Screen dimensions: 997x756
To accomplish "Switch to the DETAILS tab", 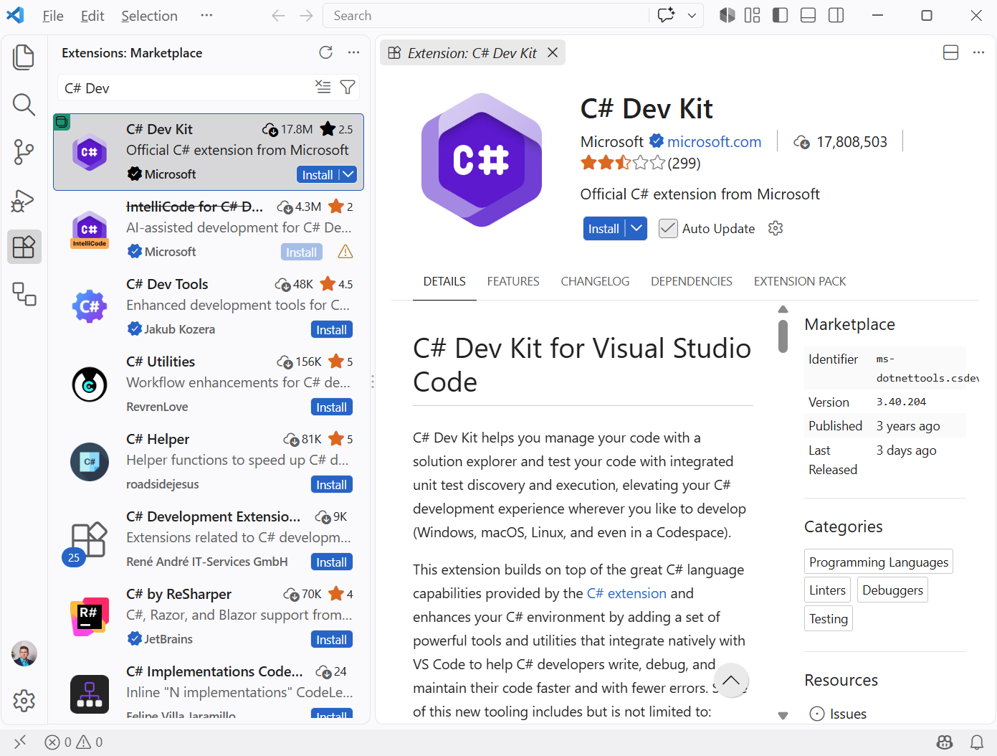I will [x=444, y=281].
